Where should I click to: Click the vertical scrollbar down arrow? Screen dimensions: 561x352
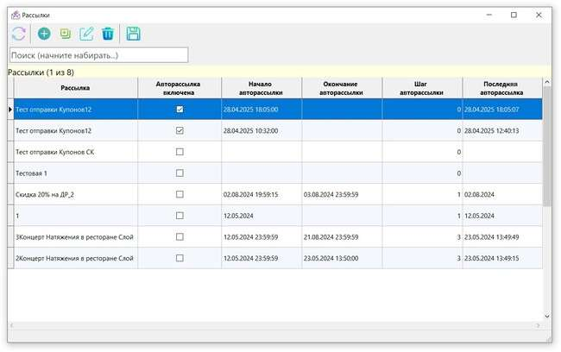pyautogui.click(x=546, y=317)
